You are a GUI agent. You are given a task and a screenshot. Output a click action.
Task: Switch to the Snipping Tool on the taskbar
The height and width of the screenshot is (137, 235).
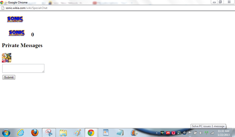(49, 133)
